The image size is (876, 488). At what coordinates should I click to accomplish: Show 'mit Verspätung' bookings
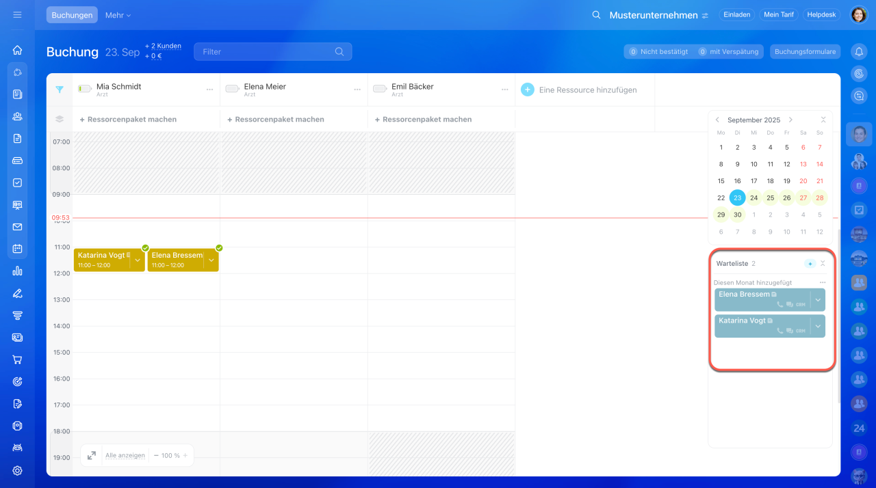[x=728, y=51]
